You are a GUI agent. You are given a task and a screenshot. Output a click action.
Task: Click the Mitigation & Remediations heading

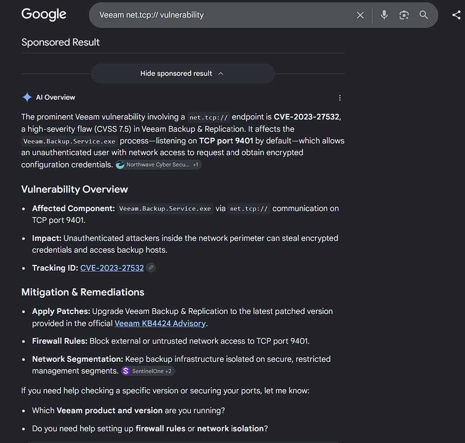coord(83,292)
